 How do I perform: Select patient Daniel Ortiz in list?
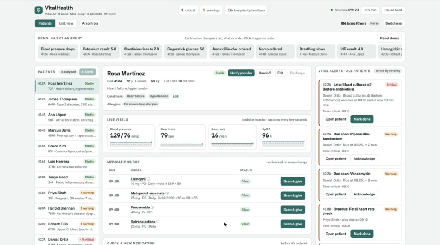pos(67,240)
